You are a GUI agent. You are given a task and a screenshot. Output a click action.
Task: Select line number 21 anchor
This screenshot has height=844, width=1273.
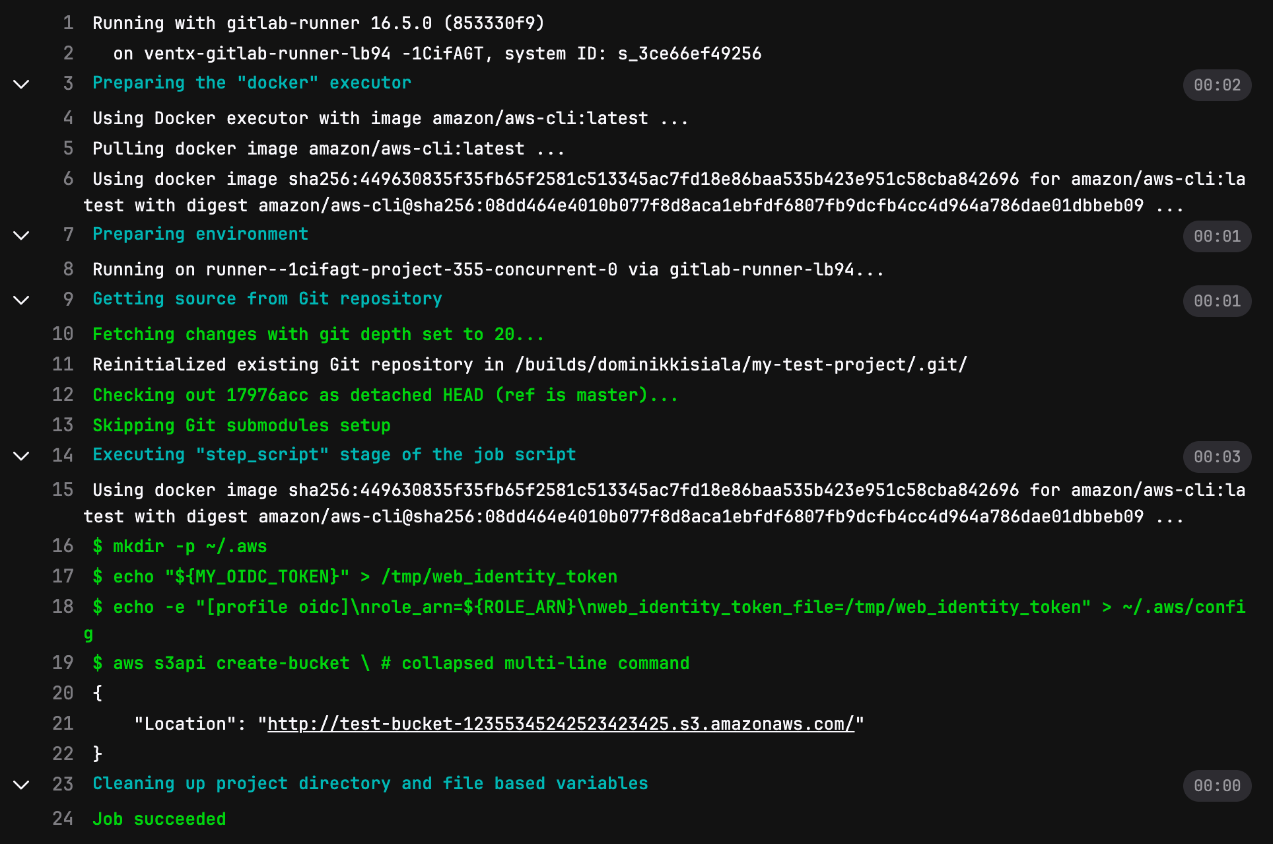[63, 723]
